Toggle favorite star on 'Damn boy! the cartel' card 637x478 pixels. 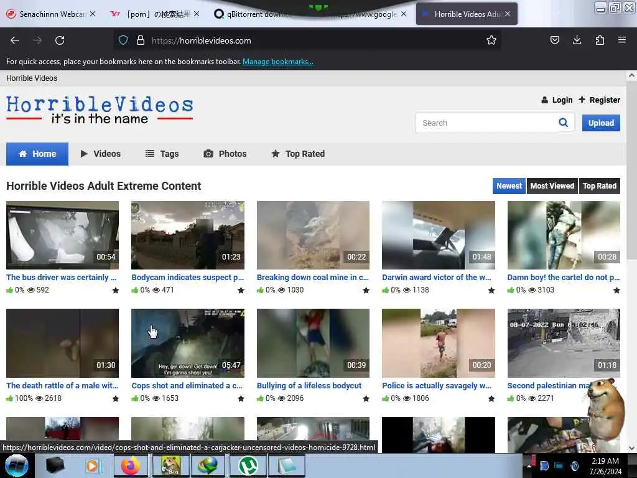[x=616, y=290]
